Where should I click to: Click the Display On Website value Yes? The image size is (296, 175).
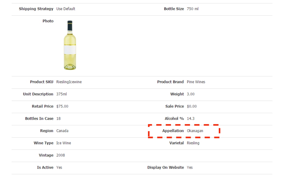[x=190, y=167]
